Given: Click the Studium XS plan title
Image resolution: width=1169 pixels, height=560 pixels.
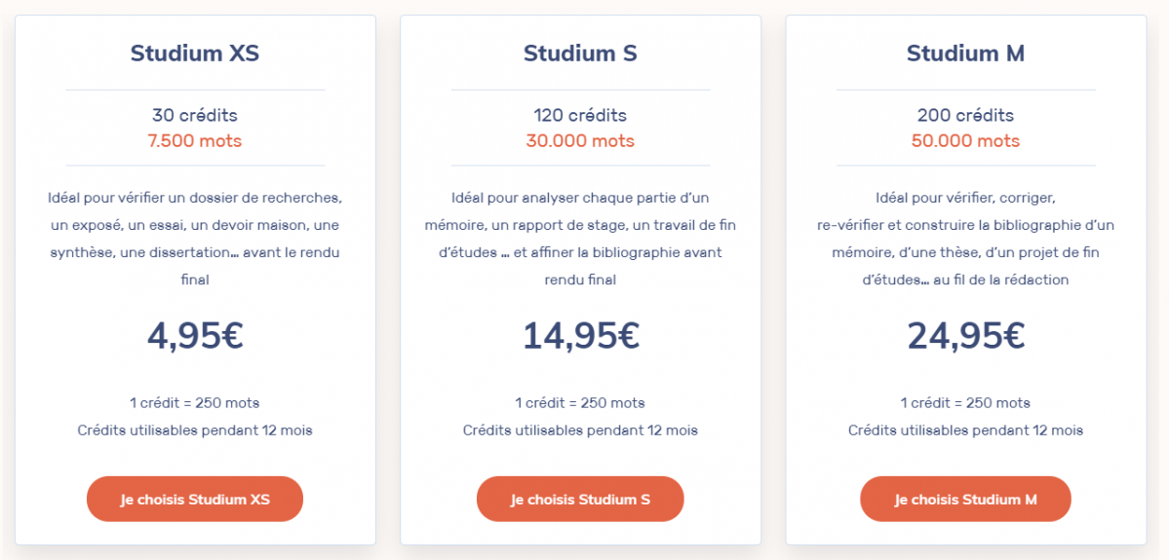Looking at the screenshot, I should (195, 53).
